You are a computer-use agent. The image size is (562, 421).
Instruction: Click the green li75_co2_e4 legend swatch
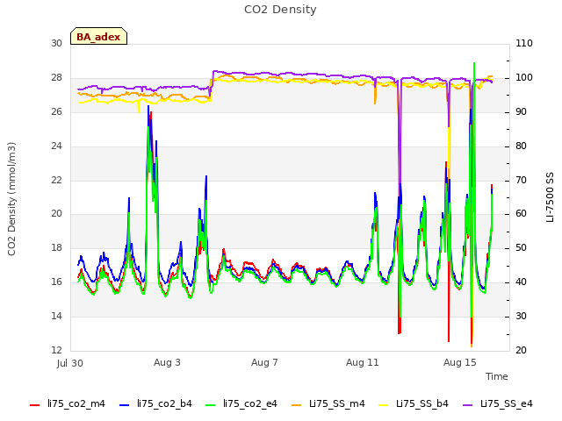click(211, 405)
